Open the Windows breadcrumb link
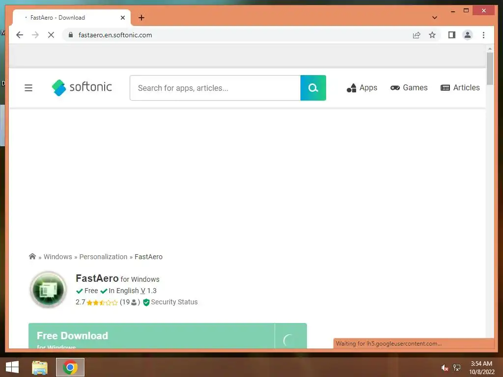This screenshot has height=377, width=503. 58,257
